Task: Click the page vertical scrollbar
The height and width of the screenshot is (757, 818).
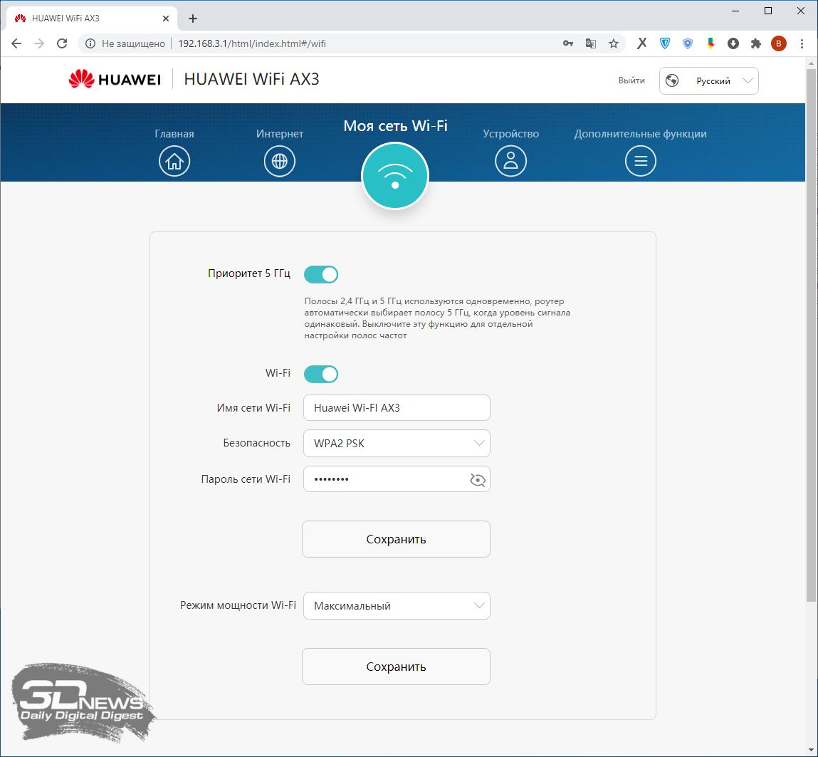Action: click(811, 334)
